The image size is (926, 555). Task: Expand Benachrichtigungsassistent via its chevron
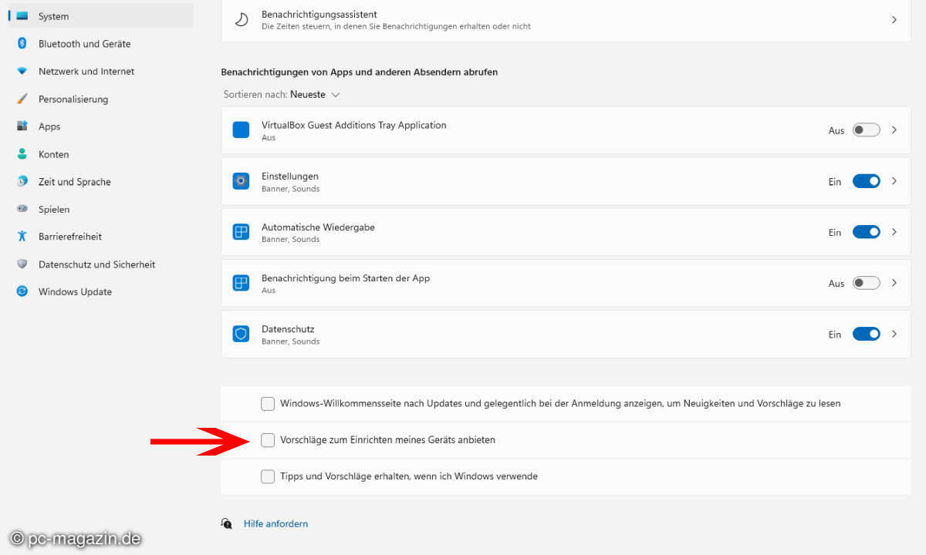pos(894,19)
